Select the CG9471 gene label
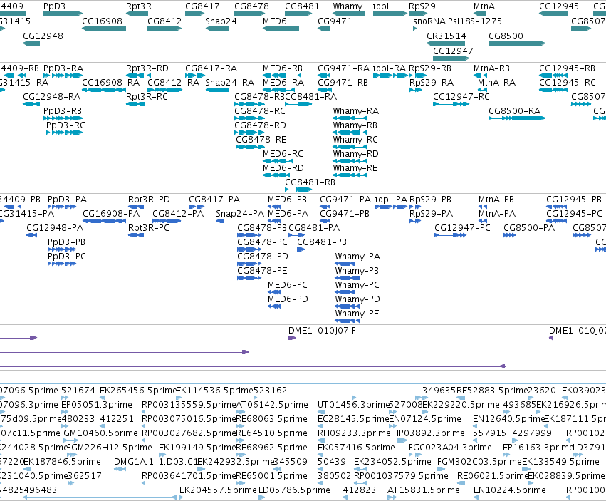 [x=335, y=21]
